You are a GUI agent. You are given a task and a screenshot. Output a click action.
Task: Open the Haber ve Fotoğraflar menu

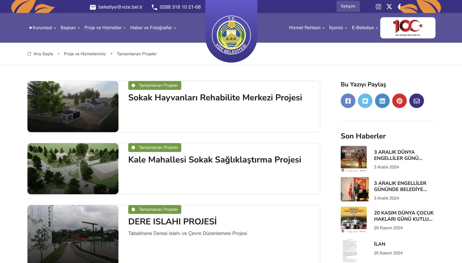pos(153,28)
